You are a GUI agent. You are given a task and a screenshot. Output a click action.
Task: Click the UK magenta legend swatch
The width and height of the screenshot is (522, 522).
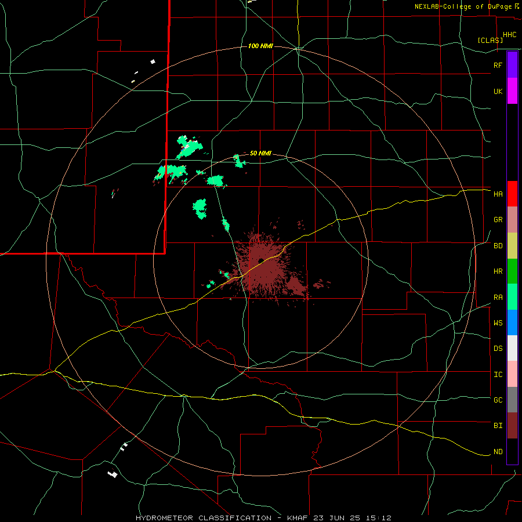point(512,91)
